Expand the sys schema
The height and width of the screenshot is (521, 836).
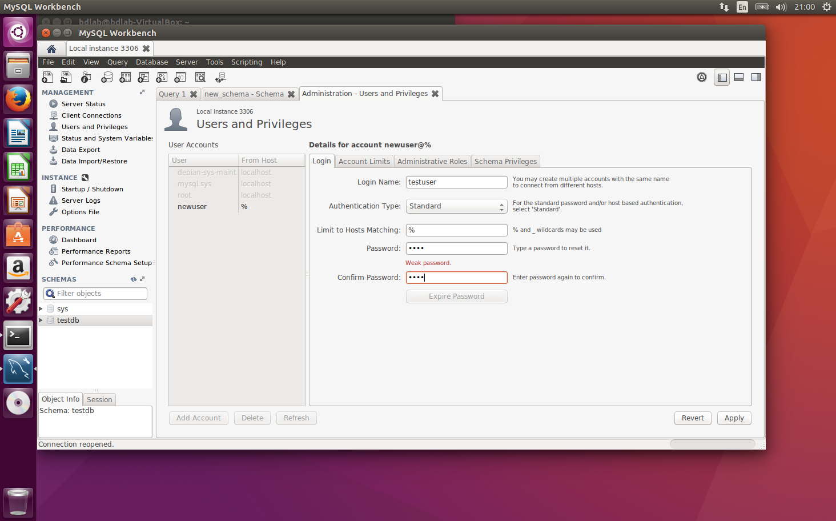41,309
